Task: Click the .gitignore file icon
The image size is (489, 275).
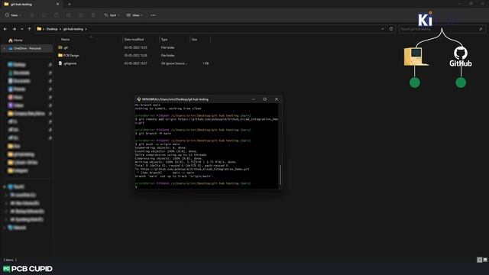Action: [60, 63]
